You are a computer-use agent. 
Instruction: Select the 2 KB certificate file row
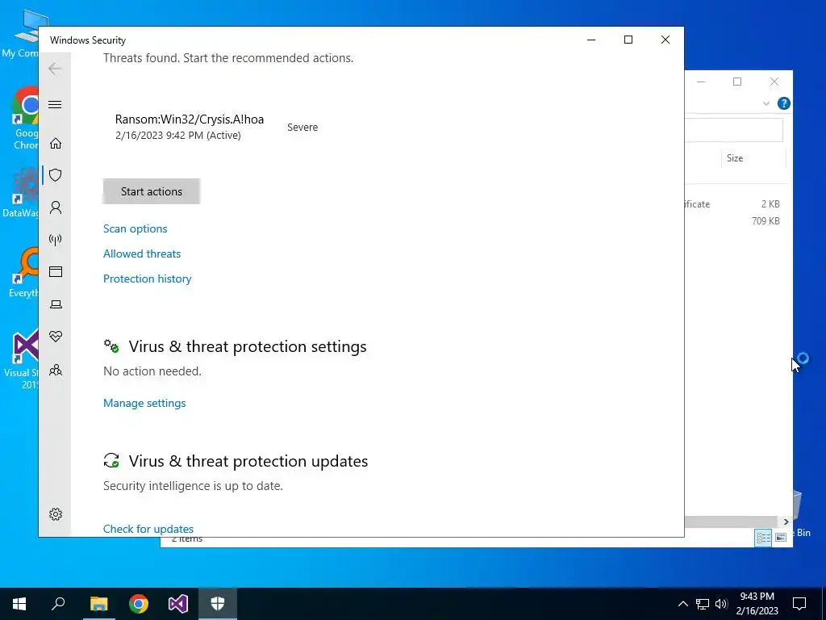734,204
